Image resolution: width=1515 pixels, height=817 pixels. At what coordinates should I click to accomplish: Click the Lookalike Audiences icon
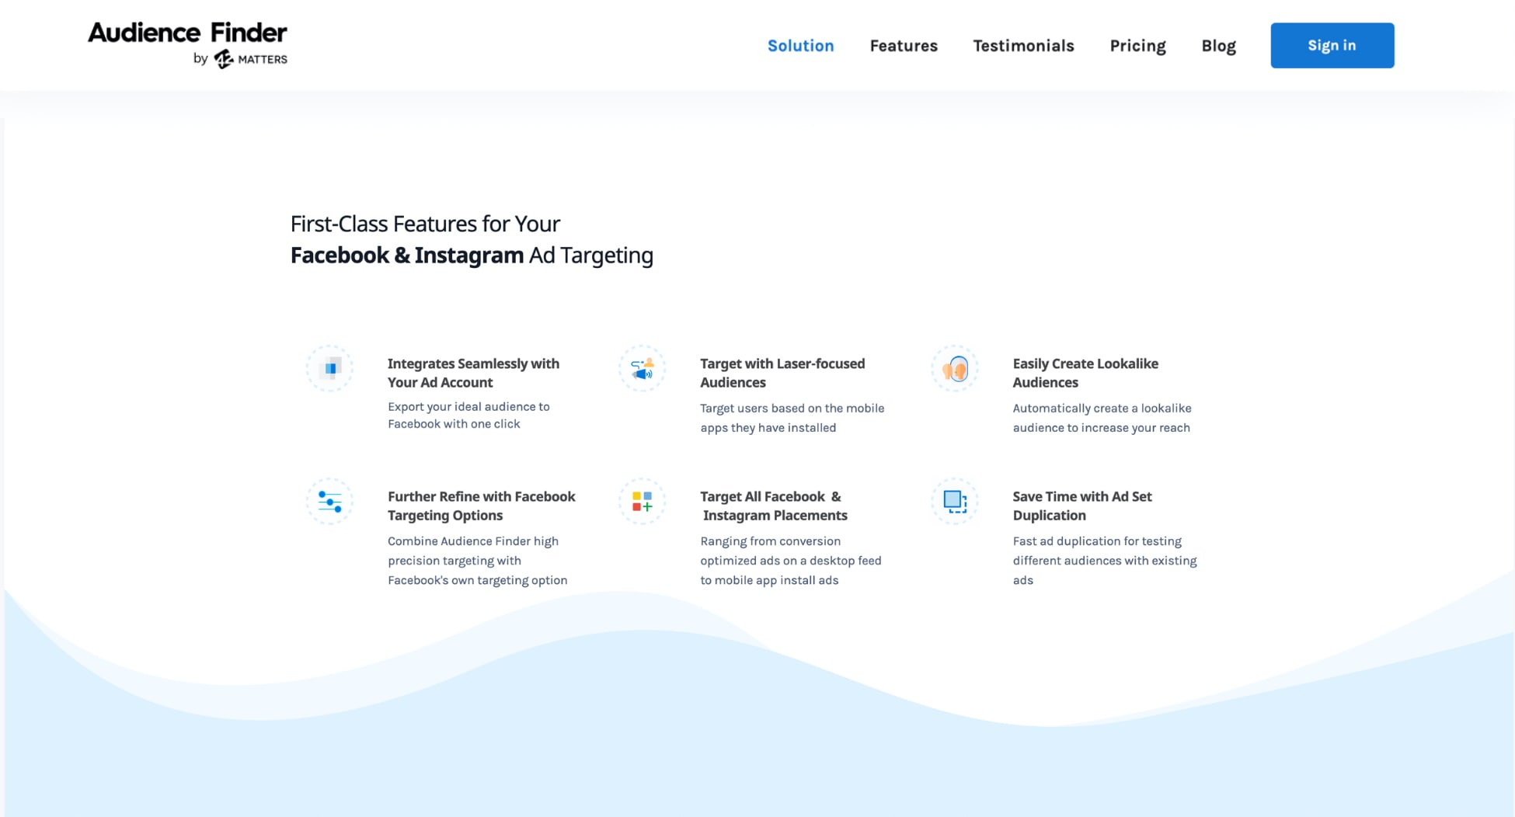(955, 368)
